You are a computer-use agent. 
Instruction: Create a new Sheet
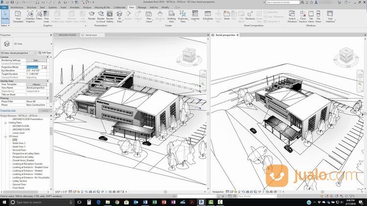[227, 16]
